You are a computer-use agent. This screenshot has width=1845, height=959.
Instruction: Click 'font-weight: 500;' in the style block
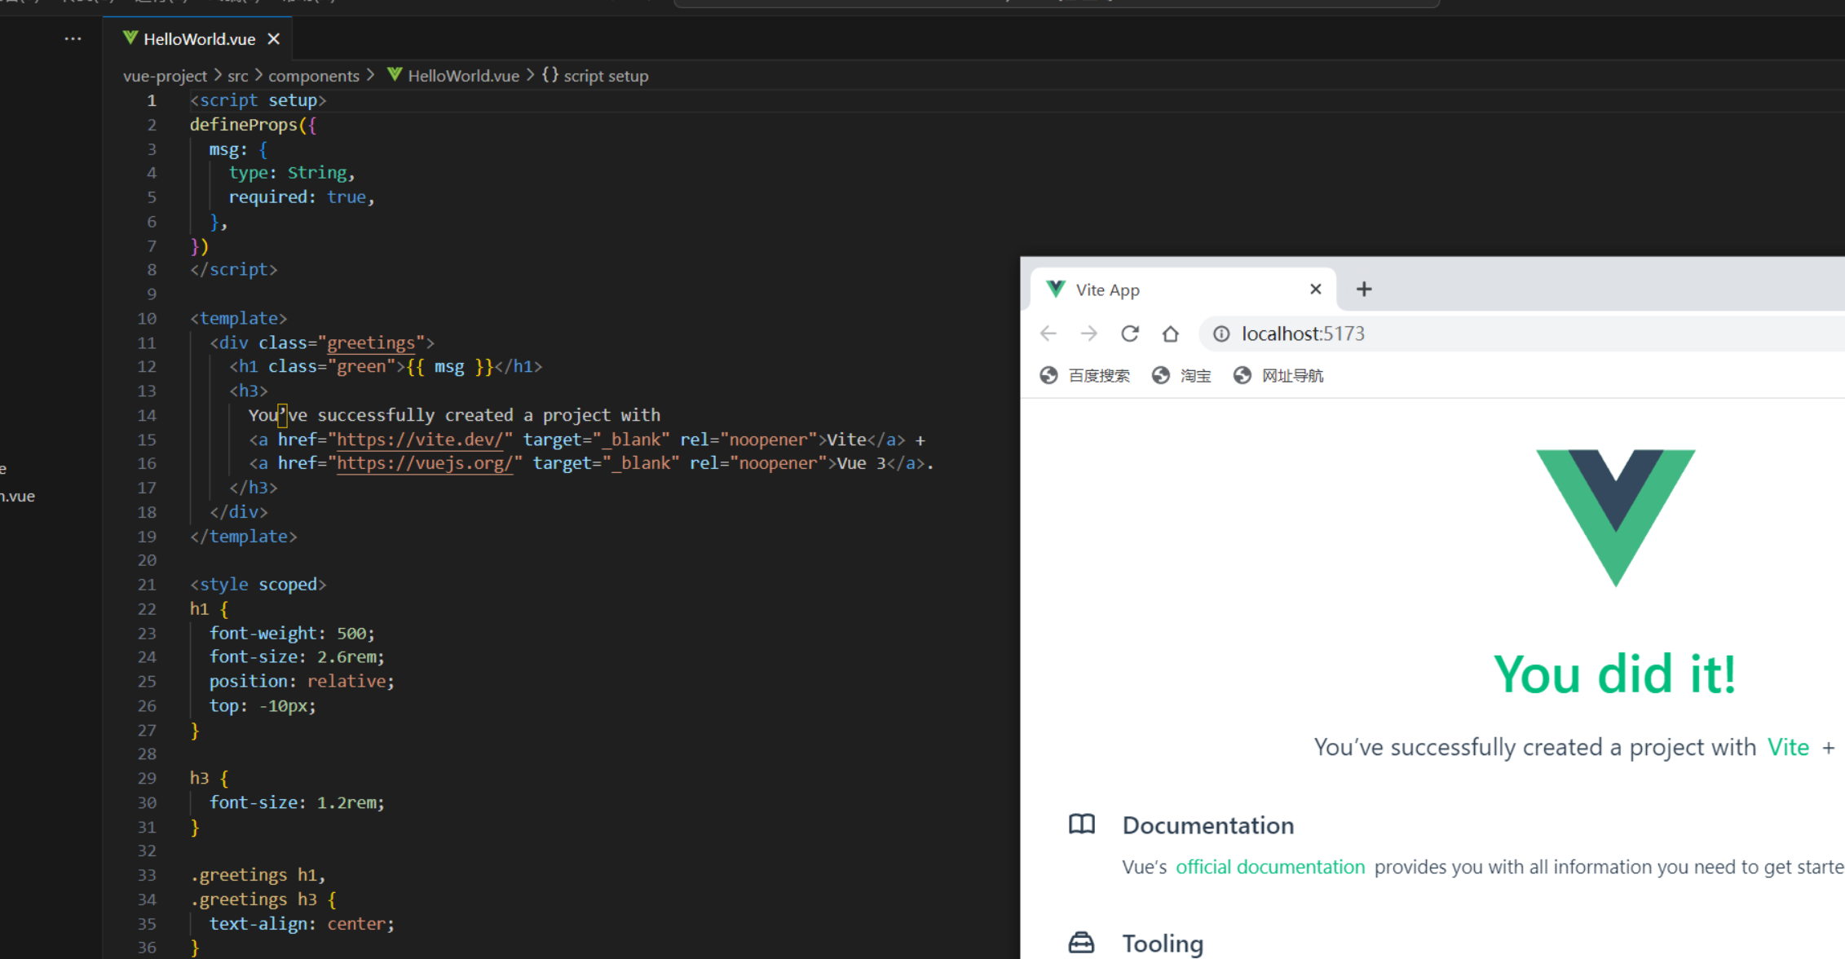(x=292, y=634)
